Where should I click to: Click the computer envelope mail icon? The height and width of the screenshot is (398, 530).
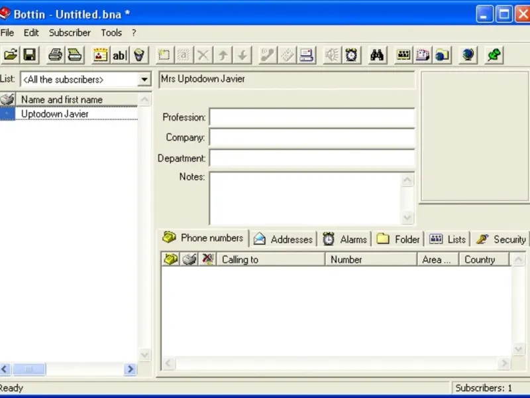click(x=307, y=55)
